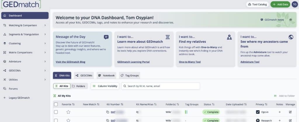The height and width of the screenshot is (122, 299).
Task: Add a note to the Opt-in kit row
Action: coord(279,112)
